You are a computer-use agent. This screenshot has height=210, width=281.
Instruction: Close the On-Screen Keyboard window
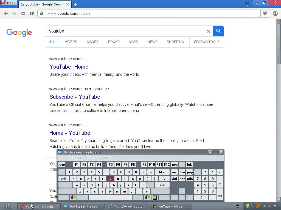pyautogui.click(x=221, y=152)
